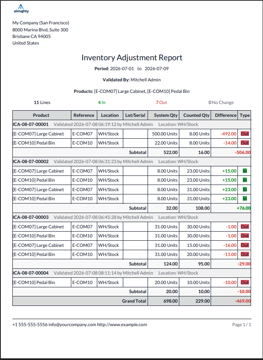The image size is (263, 360).
Task: Click the 'Grand Total' row label
Action: [134, 301]
